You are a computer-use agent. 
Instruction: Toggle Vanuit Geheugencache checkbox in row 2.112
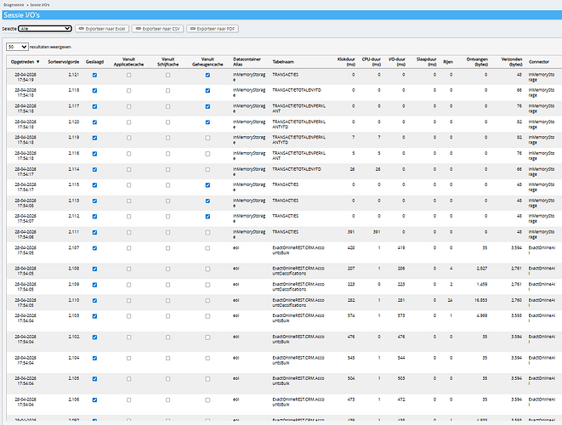(207, 217)
